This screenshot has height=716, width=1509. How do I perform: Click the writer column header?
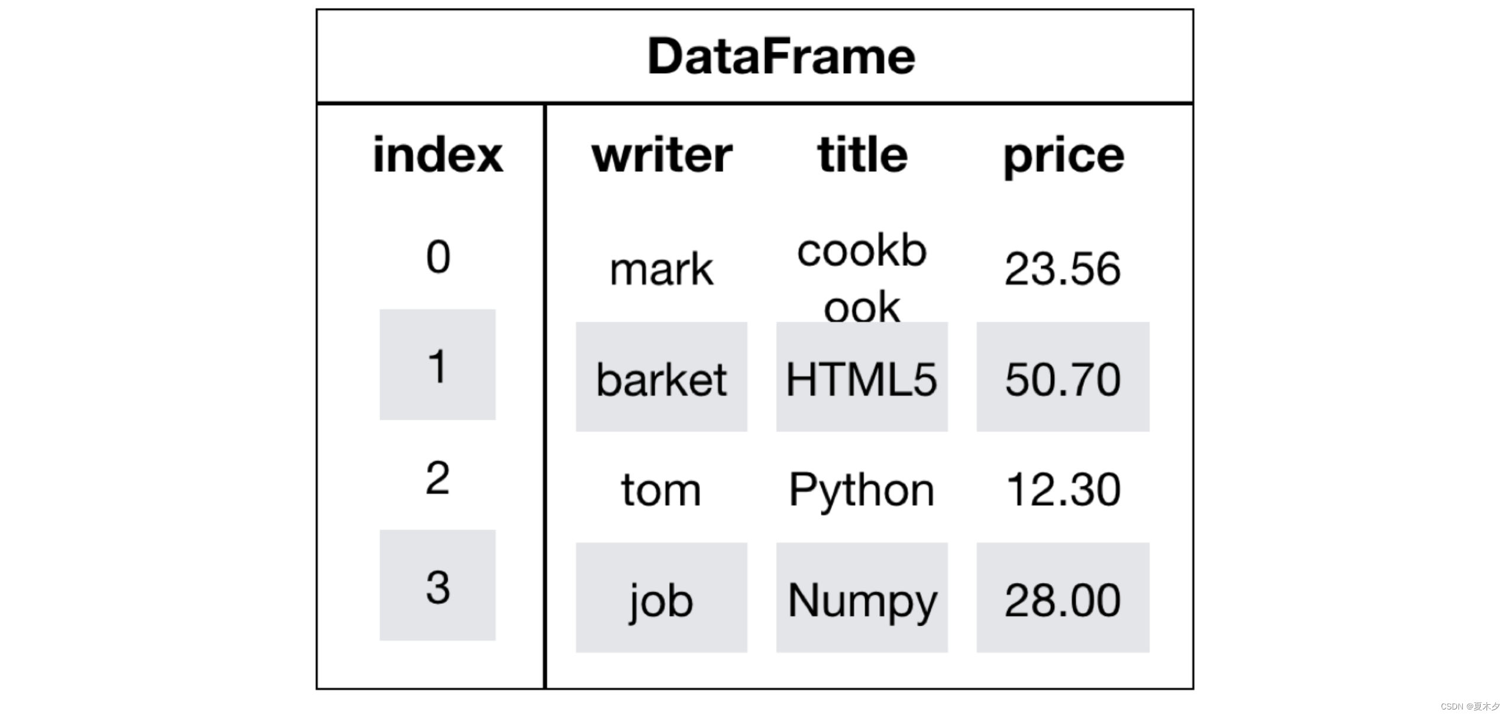tap(662, 155)
